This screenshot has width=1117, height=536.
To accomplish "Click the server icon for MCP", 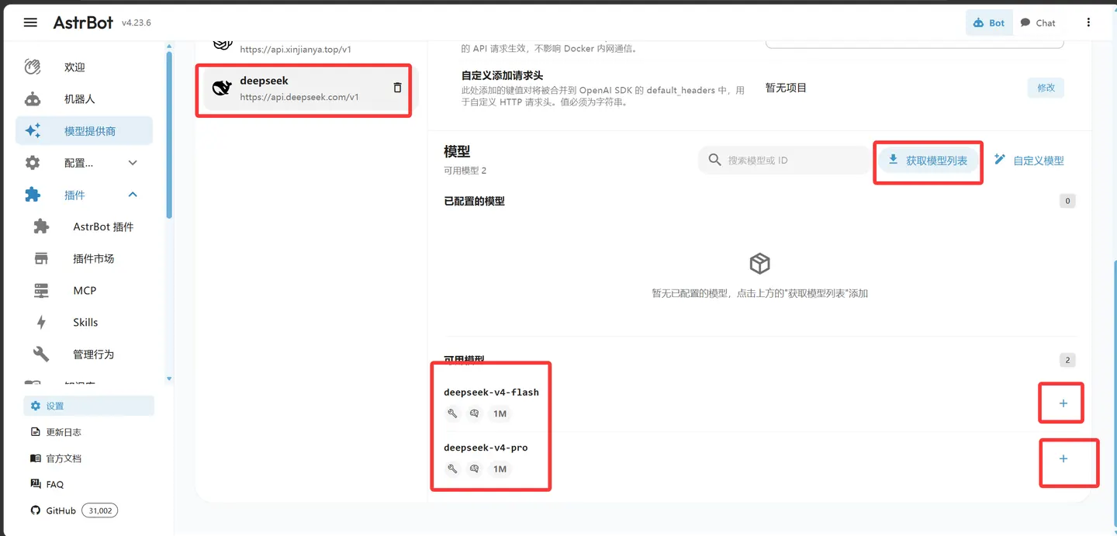I will 41,290.
